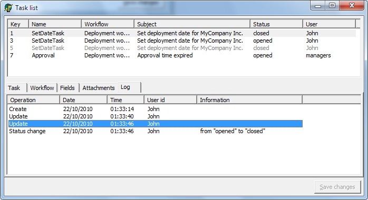The width and height of the screenshot is (368, 200).
Task: Click 'from "opened" to "closed"' information text
Action: coord(233,131)
